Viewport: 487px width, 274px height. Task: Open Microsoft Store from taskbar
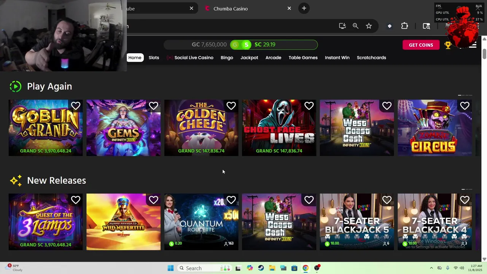coord(294,268)
